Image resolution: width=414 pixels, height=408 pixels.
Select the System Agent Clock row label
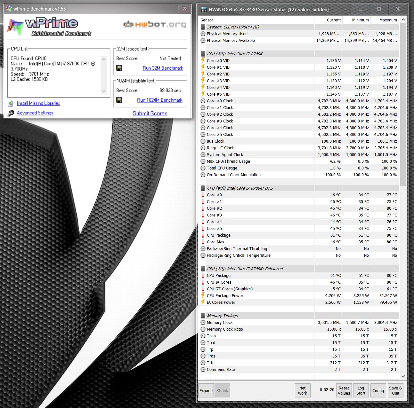coord(225,154)
